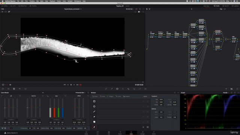240x135 pixels.
Task: Reset the Gamma controls
Action: coord(43,96)
